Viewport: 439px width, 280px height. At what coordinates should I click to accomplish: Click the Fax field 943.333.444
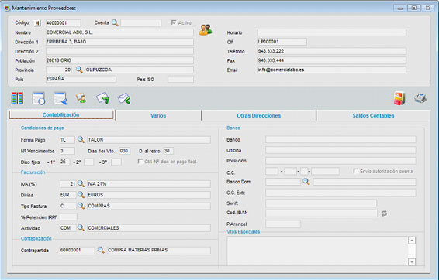(x=331, y=60)
